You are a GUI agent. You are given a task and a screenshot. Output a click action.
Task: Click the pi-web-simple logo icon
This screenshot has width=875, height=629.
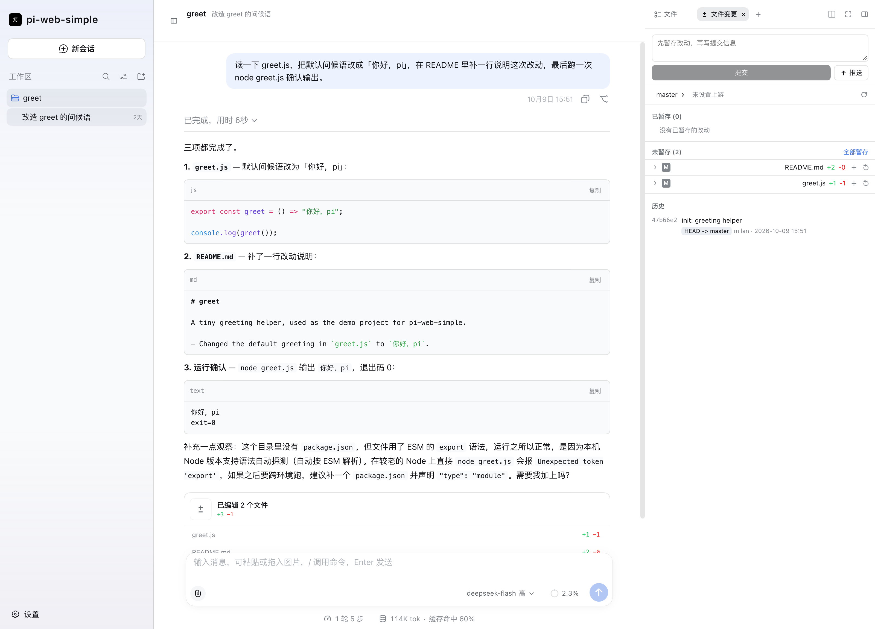(15, 20)
